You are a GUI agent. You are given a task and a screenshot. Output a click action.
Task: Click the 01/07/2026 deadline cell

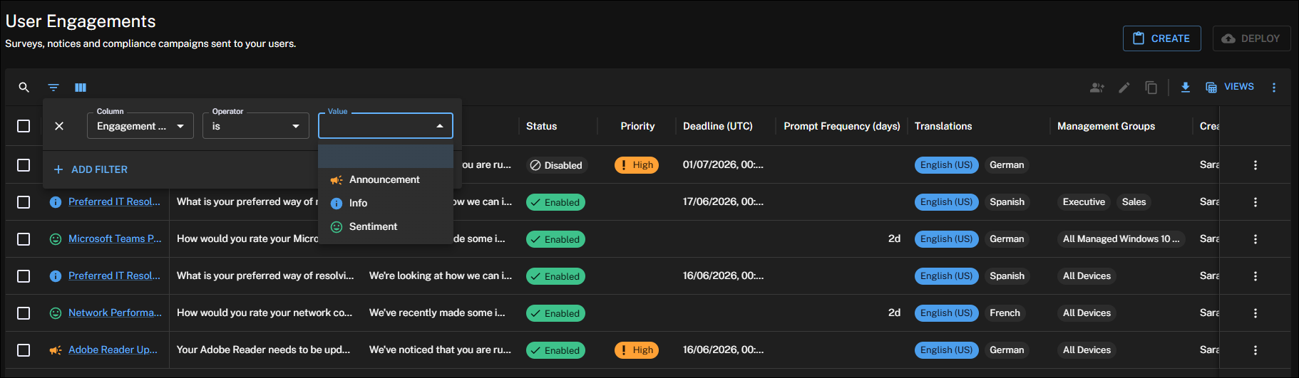coord(723,164)
